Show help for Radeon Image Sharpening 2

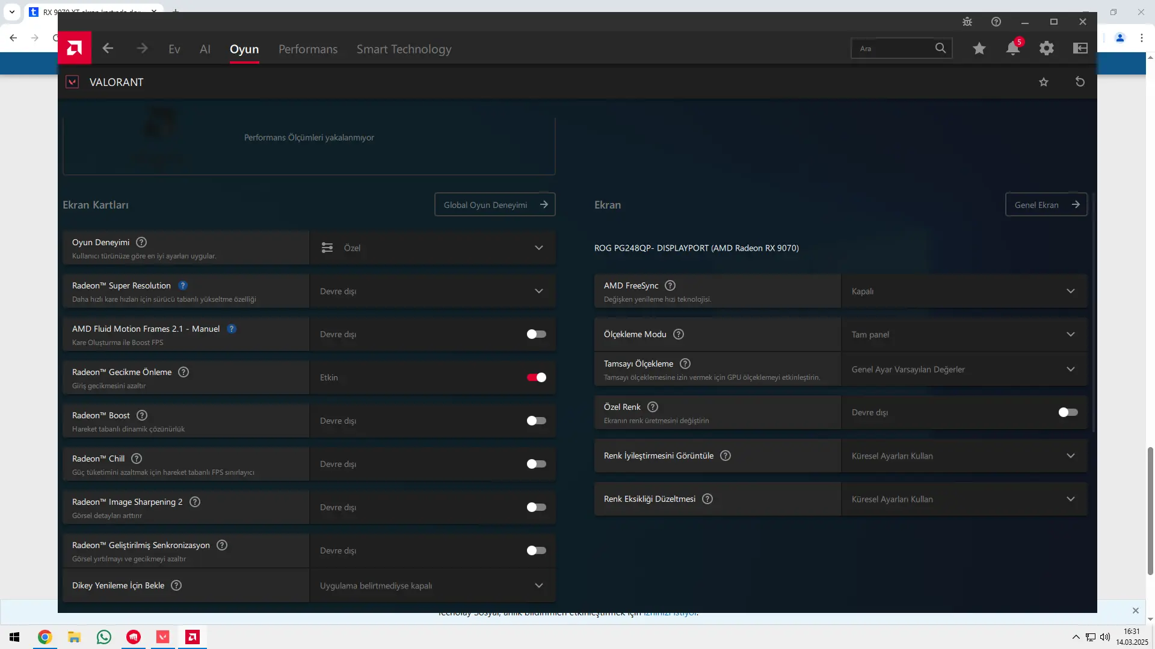tap(195, 502)
